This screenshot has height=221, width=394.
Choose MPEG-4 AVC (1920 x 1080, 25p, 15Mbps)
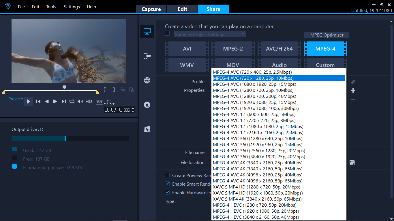click(254, 102)
